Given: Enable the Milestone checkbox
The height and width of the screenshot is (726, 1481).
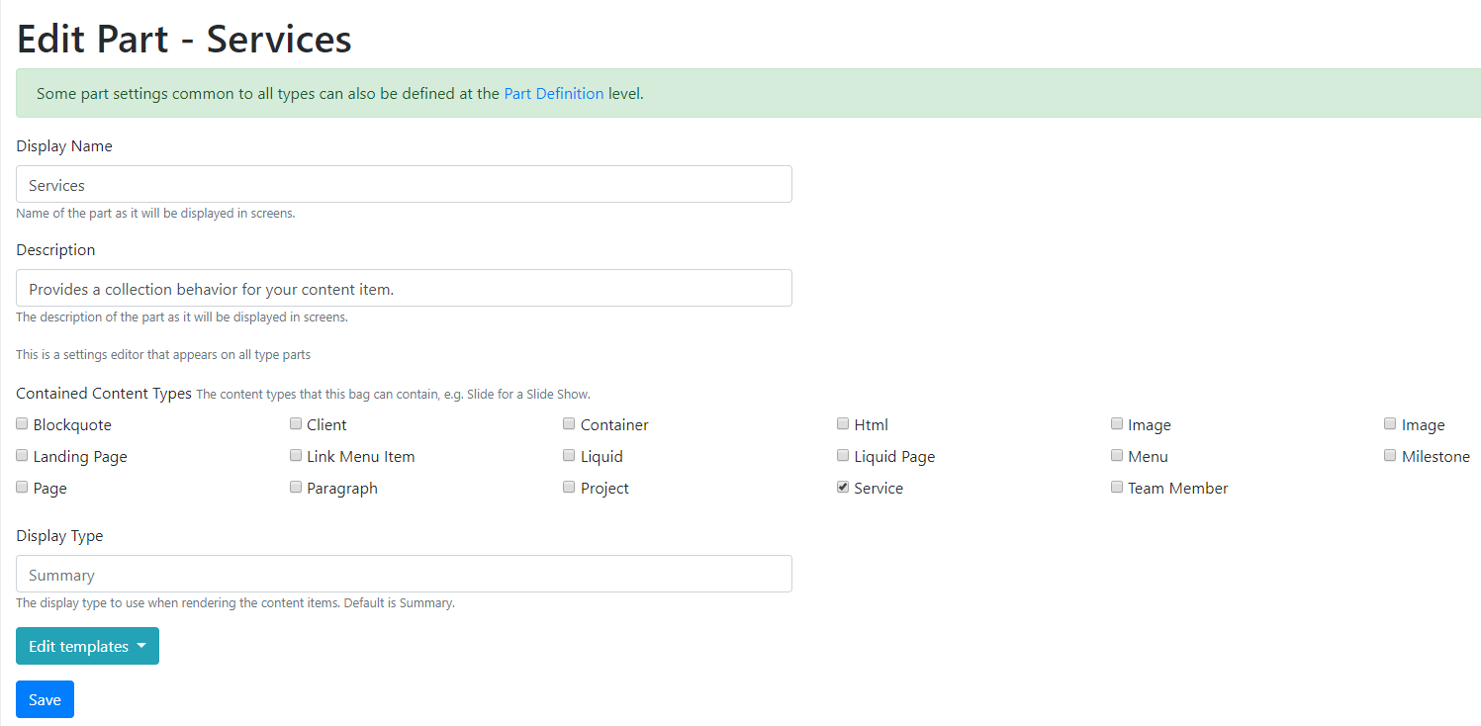Looking at the screenshot, I should [1390, 455].
